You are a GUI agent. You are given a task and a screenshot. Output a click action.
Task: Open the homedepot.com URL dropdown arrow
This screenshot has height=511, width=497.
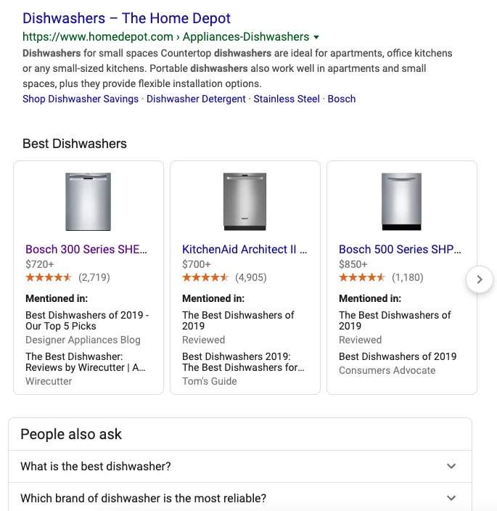click(316, 37)
